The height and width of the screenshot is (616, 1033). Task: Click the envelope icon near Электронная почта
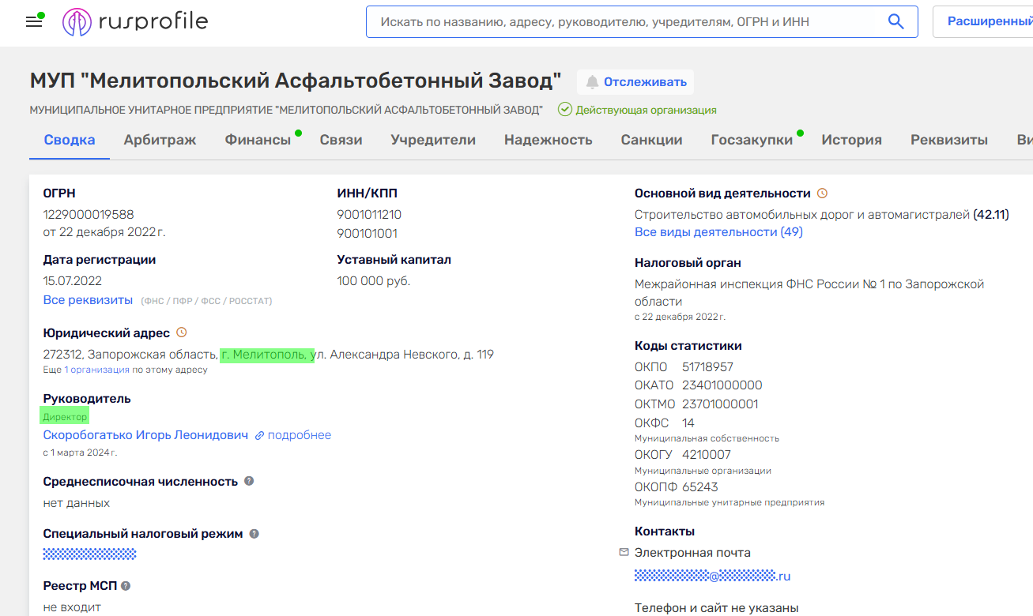(x=624, y=552)
